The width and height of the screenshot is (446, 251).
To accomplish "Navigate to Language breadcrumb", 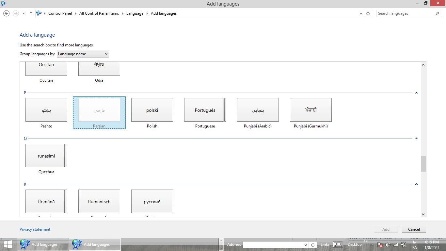I will [x=135, y=13].
